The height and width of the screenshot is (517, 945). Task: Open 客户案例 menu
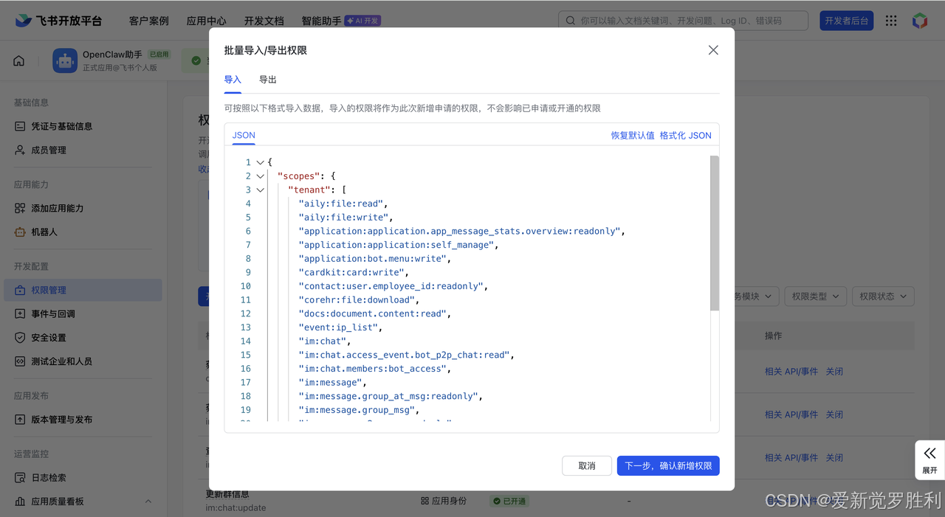(149, 21)
